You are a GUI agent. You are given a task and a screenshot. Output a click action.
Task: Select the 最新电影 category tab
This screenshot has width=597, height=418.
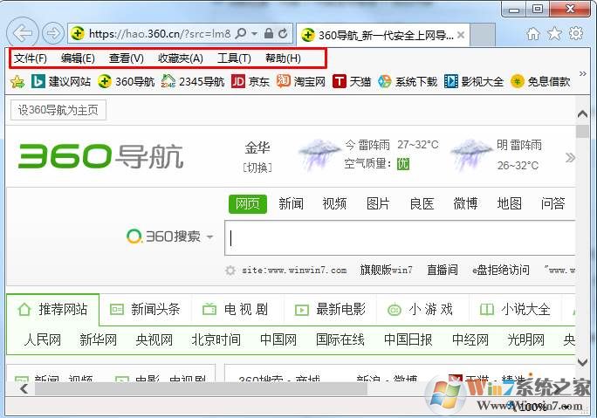pyautogui.click(x=331, y=310)
